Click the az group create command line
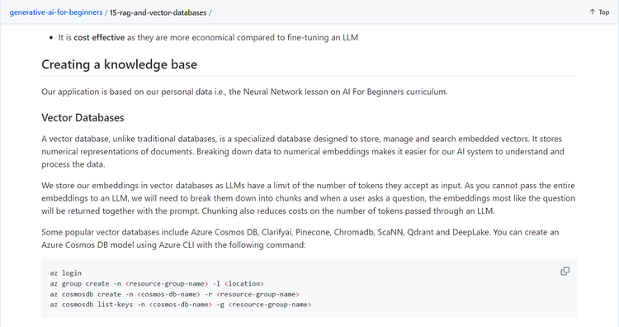619x327 pixels. (157, 283)
